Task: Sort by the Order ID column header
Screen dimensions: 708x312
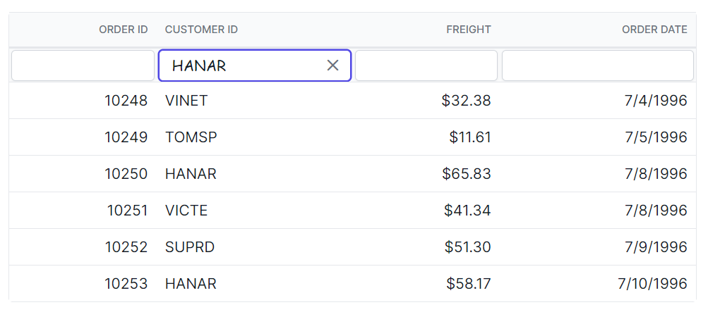Action: coord(123,30)
